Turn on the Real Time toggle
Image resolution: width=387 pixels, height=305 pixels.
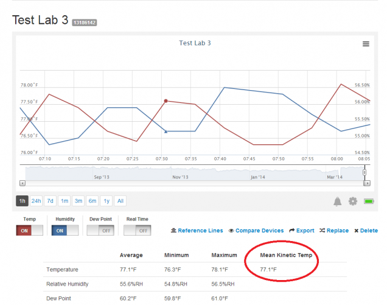click(x=138, y=230)
